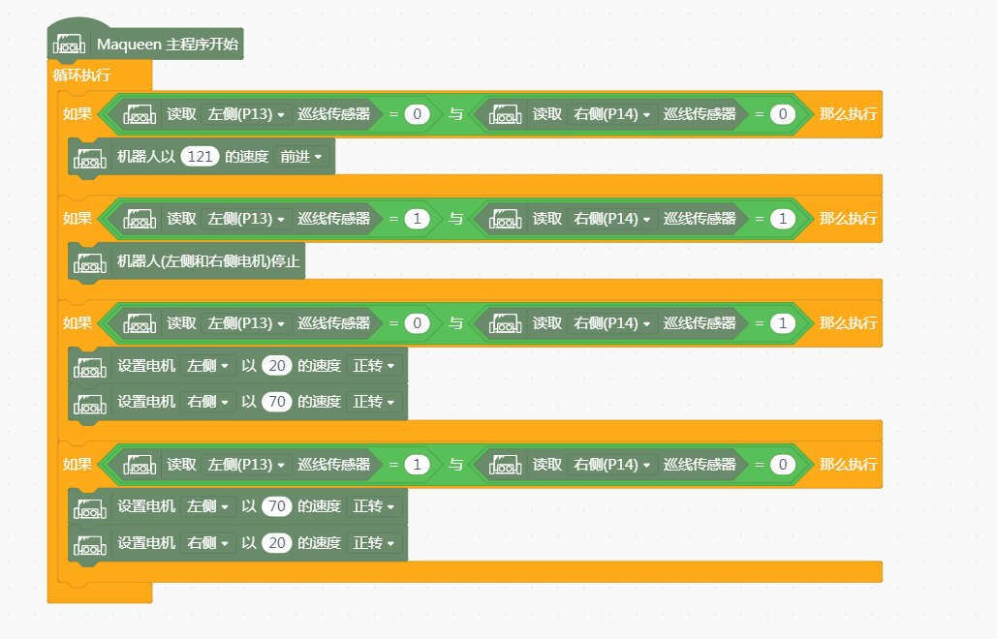Select the 循环执行 loop block

[x=81, y=76]
